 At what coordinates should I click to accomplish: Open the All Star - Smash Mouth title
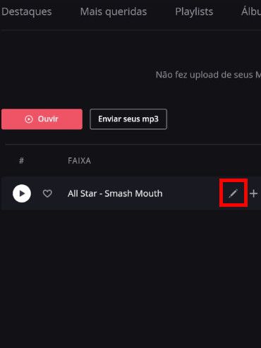pyautogui.click(x=115, y=193)
